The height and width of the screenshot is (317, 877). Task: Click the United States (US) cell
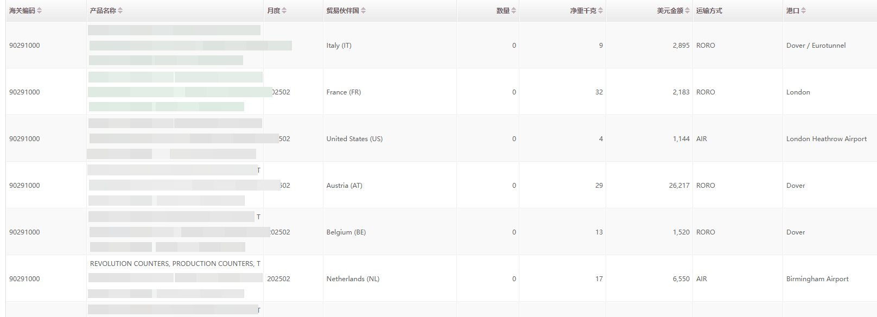(x=354, y=139)
